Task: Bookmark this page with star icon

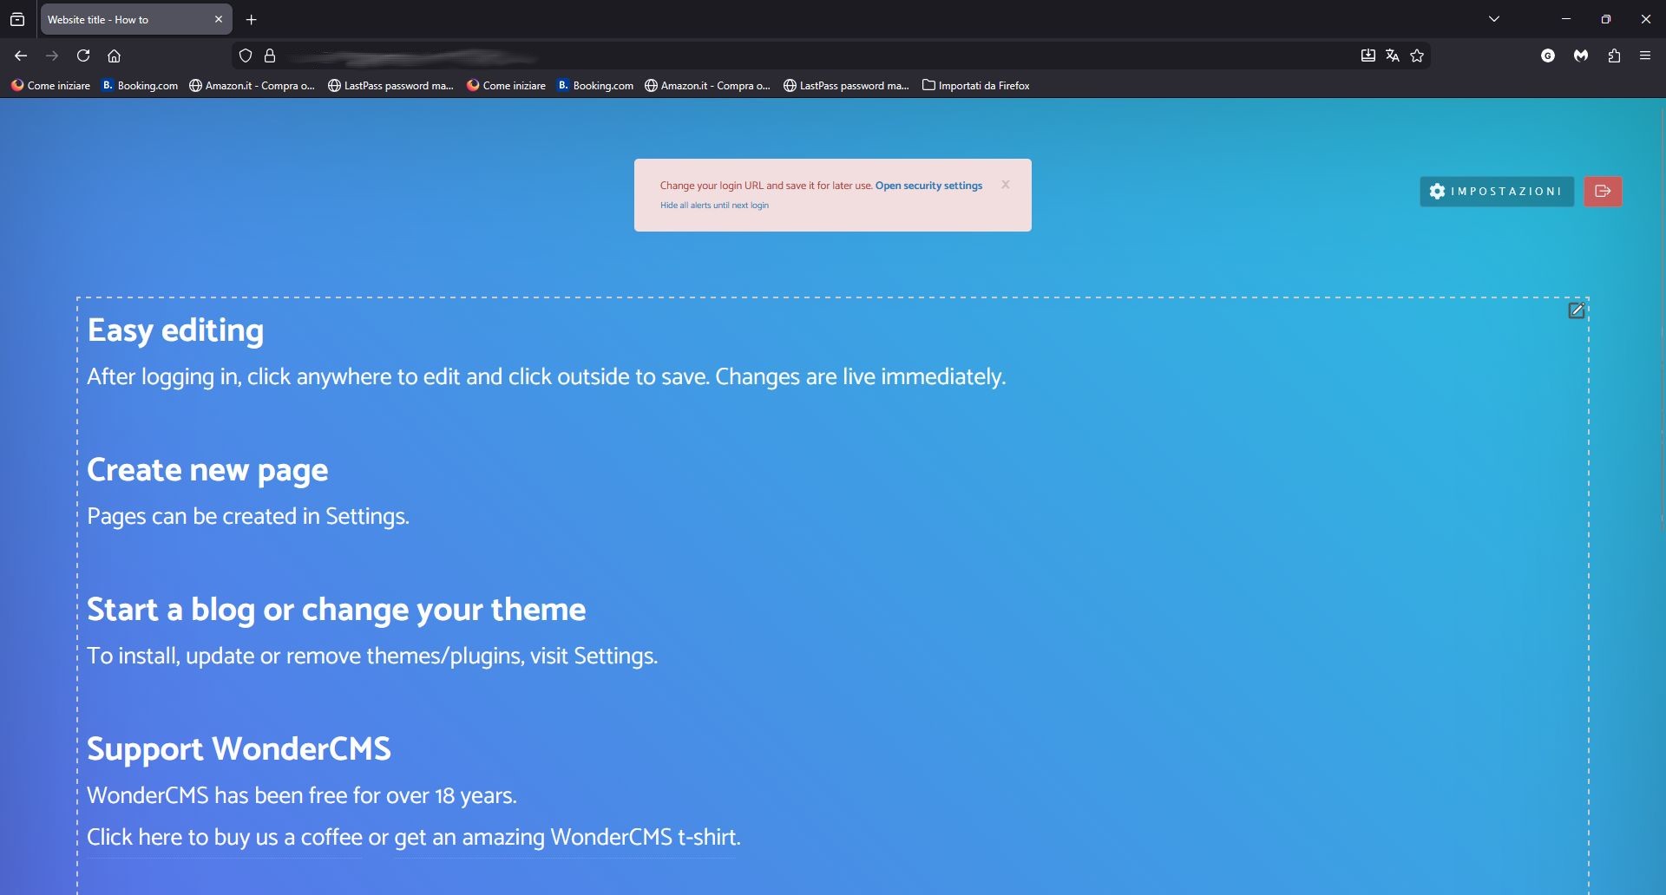Action: [1417, 56]
